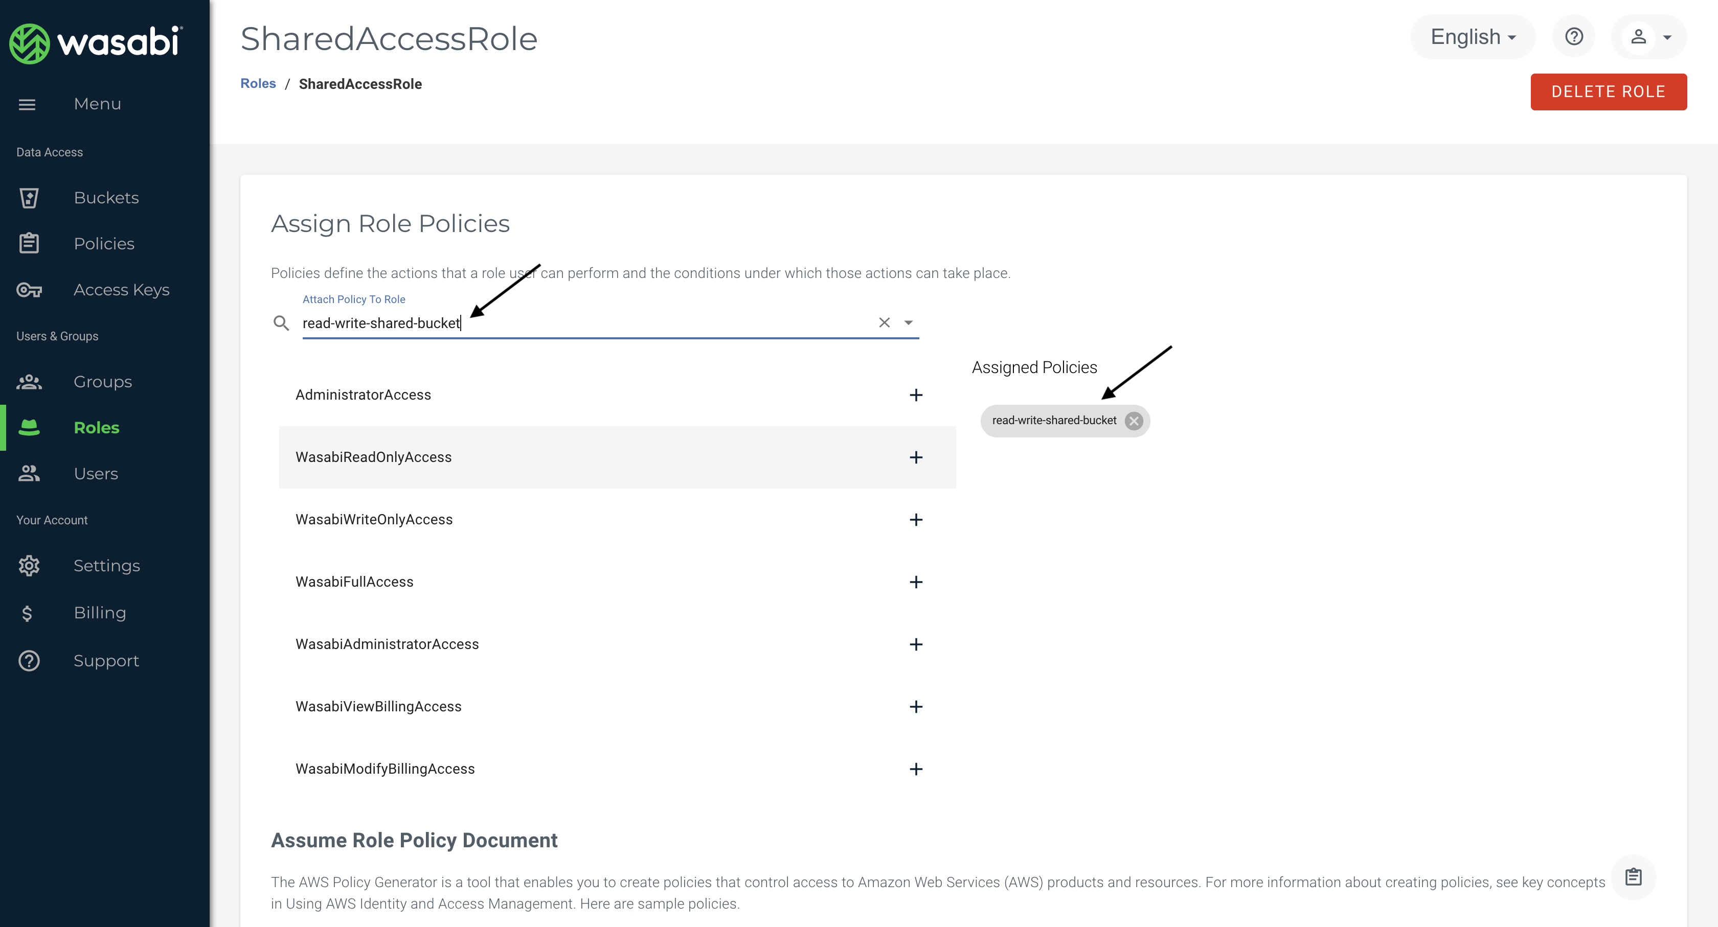Click the help question mark icon in the top bar
The image size is (1718, 927).
pos(1574,37)
